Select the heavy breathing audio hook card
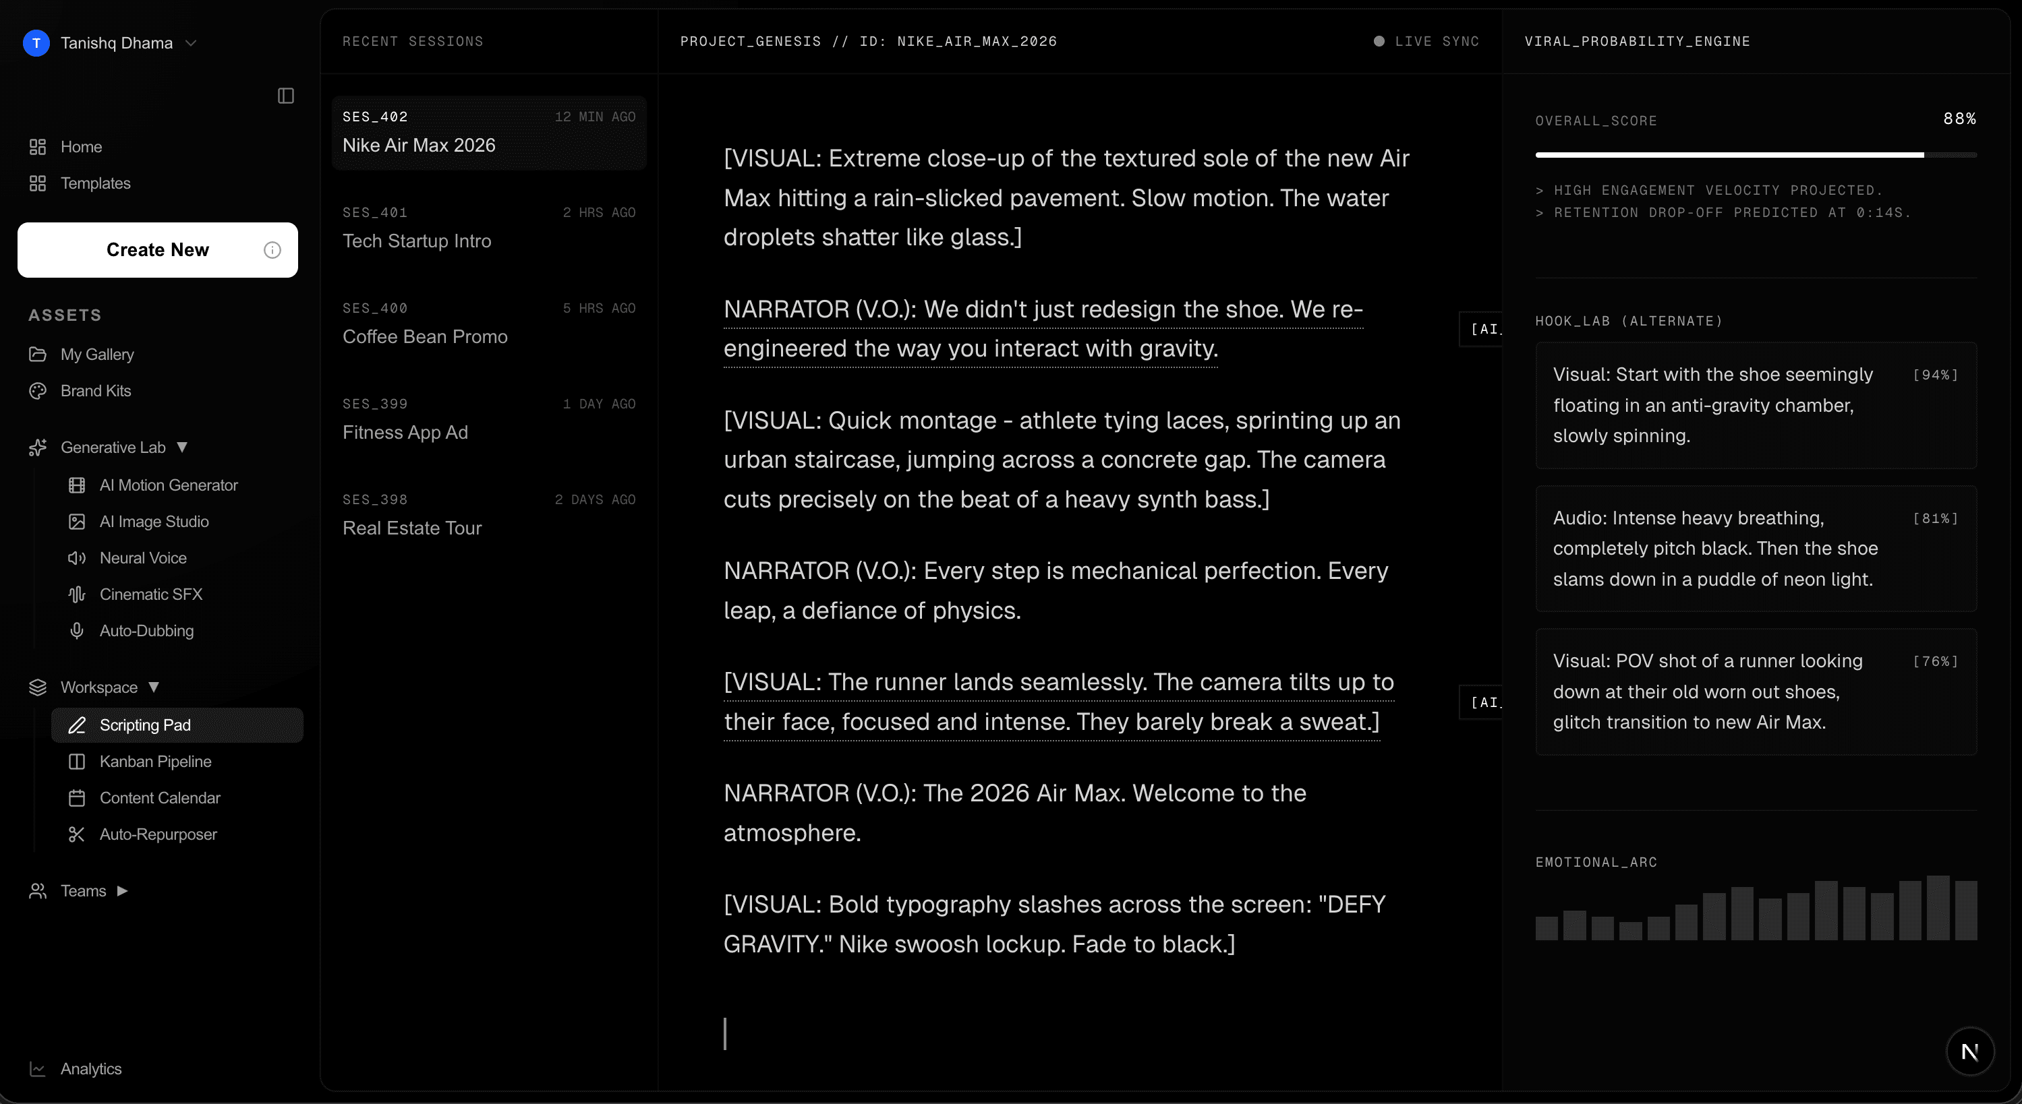Screen dimensions: 2022x1104 1756,549
